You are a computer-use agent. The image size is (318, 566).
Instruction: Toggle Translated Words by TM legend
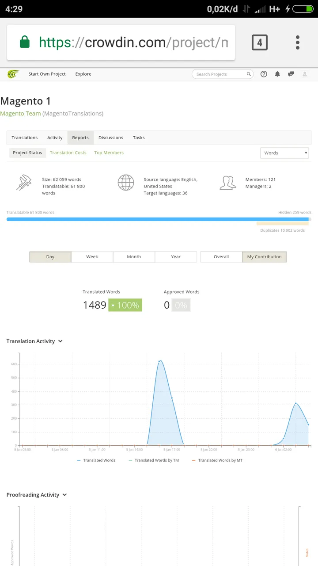pos(153,460)
